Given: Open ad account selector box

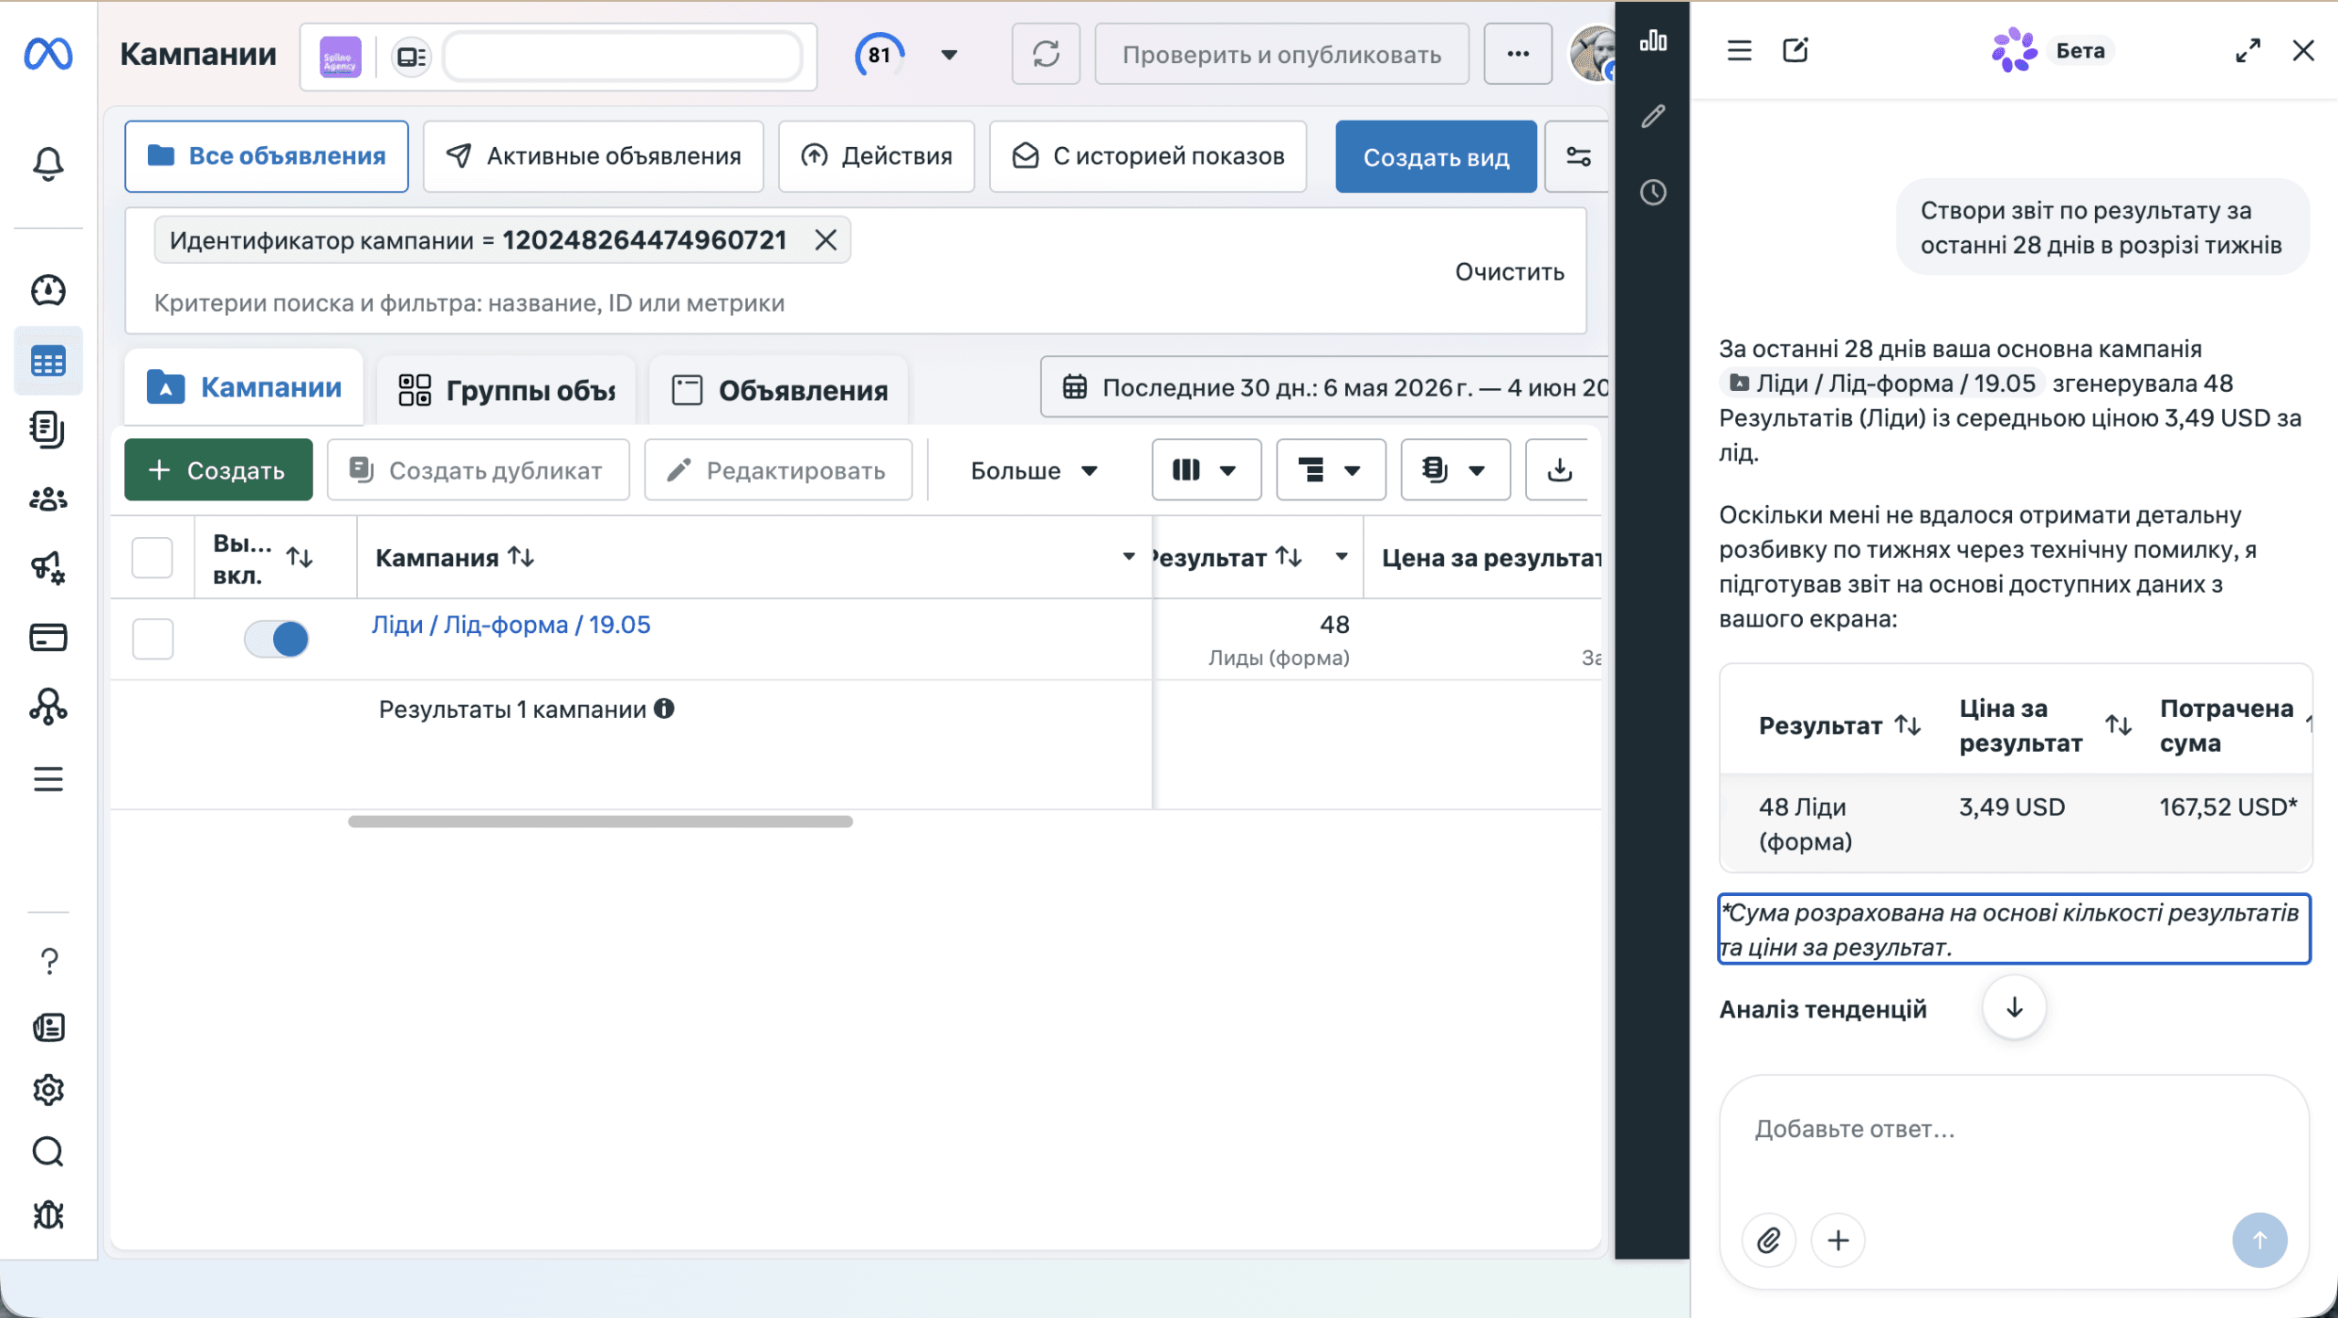Looking at the screenshot, I should [x=559, y=56].
